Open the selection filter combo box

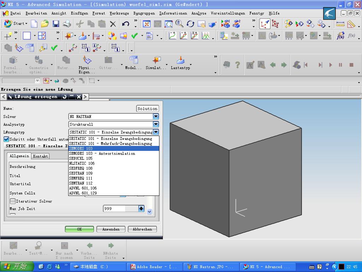[21, 80]
